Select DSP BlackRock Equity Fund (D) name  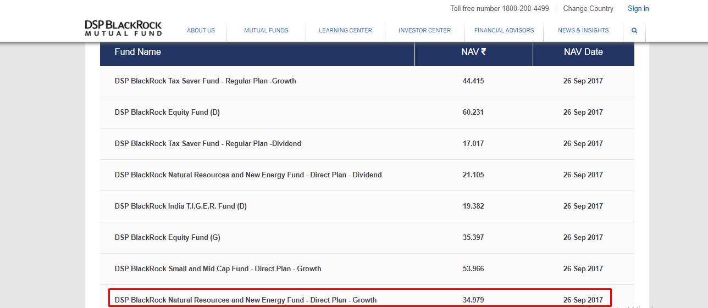tap(167, 113)
